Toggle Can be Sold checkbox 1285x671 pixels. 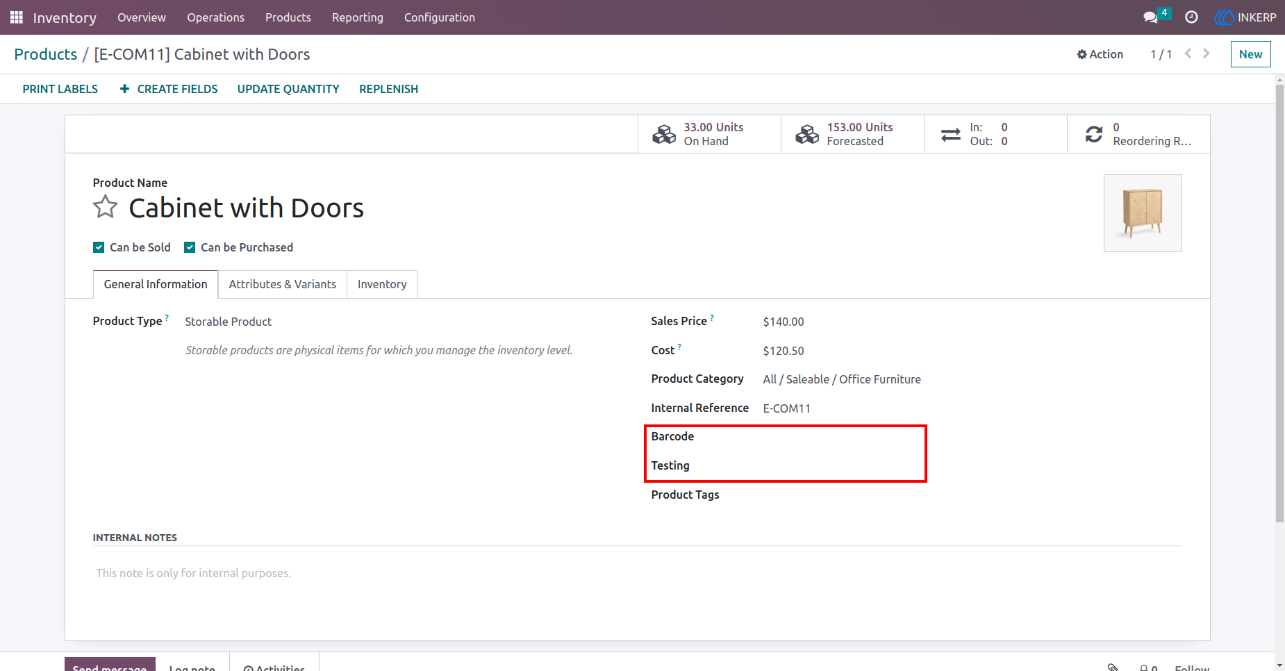(99, 247)
